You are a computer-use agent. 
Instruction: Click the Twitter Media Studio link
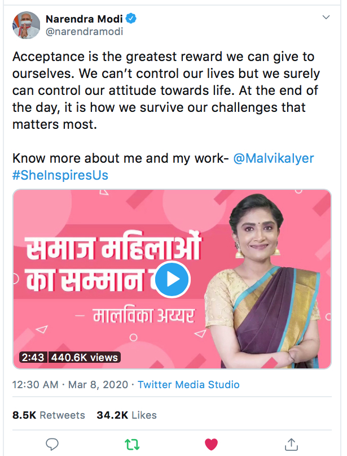[188, 385]
